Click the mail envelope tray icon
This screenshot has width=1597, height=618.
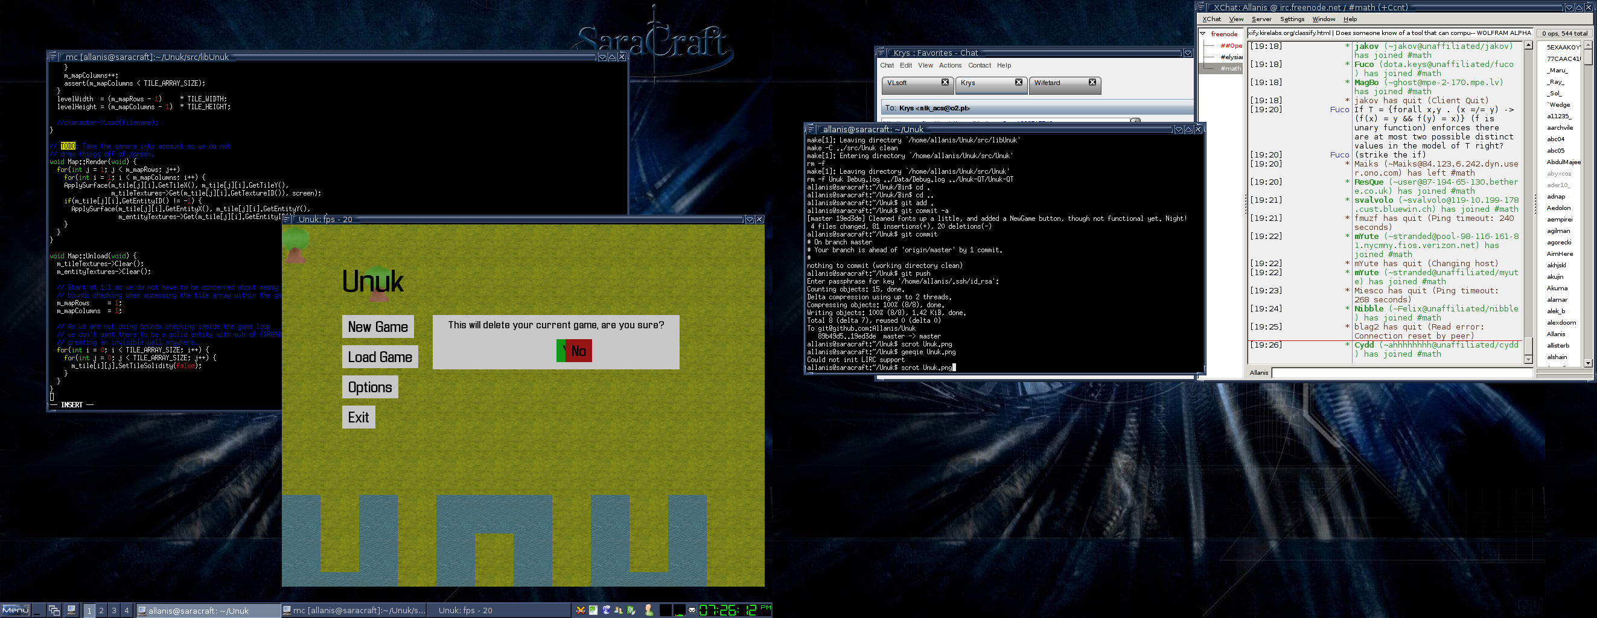tap(692, 611)
